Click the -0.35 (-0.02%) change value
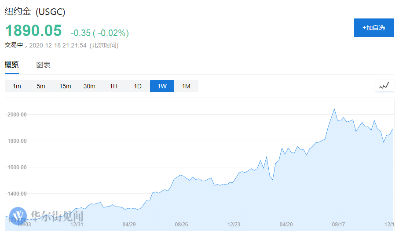 coord(99,33)
